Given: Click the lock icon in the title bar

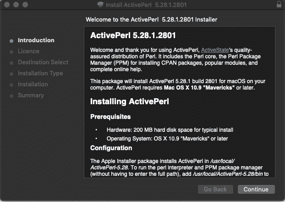Looking at the screenshot, I should 279,5.
